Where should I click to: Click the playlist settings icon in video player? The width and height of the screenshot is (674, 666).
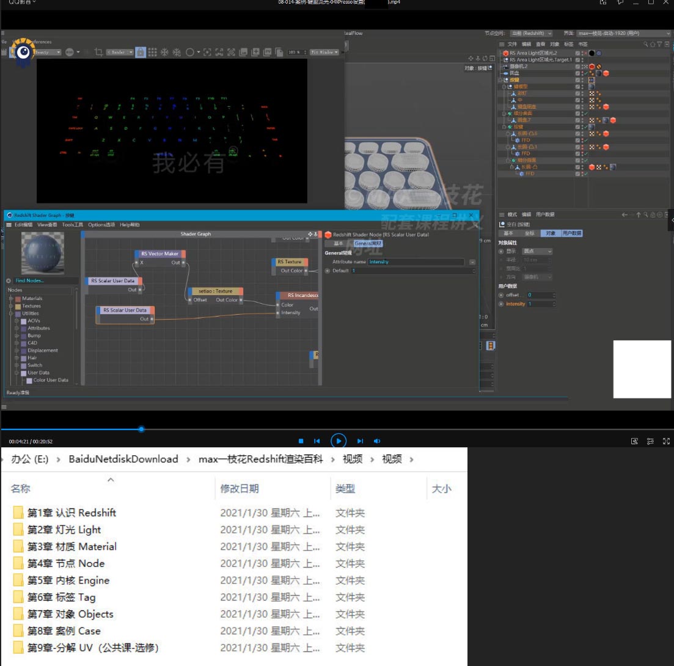(x=650, y=441)
